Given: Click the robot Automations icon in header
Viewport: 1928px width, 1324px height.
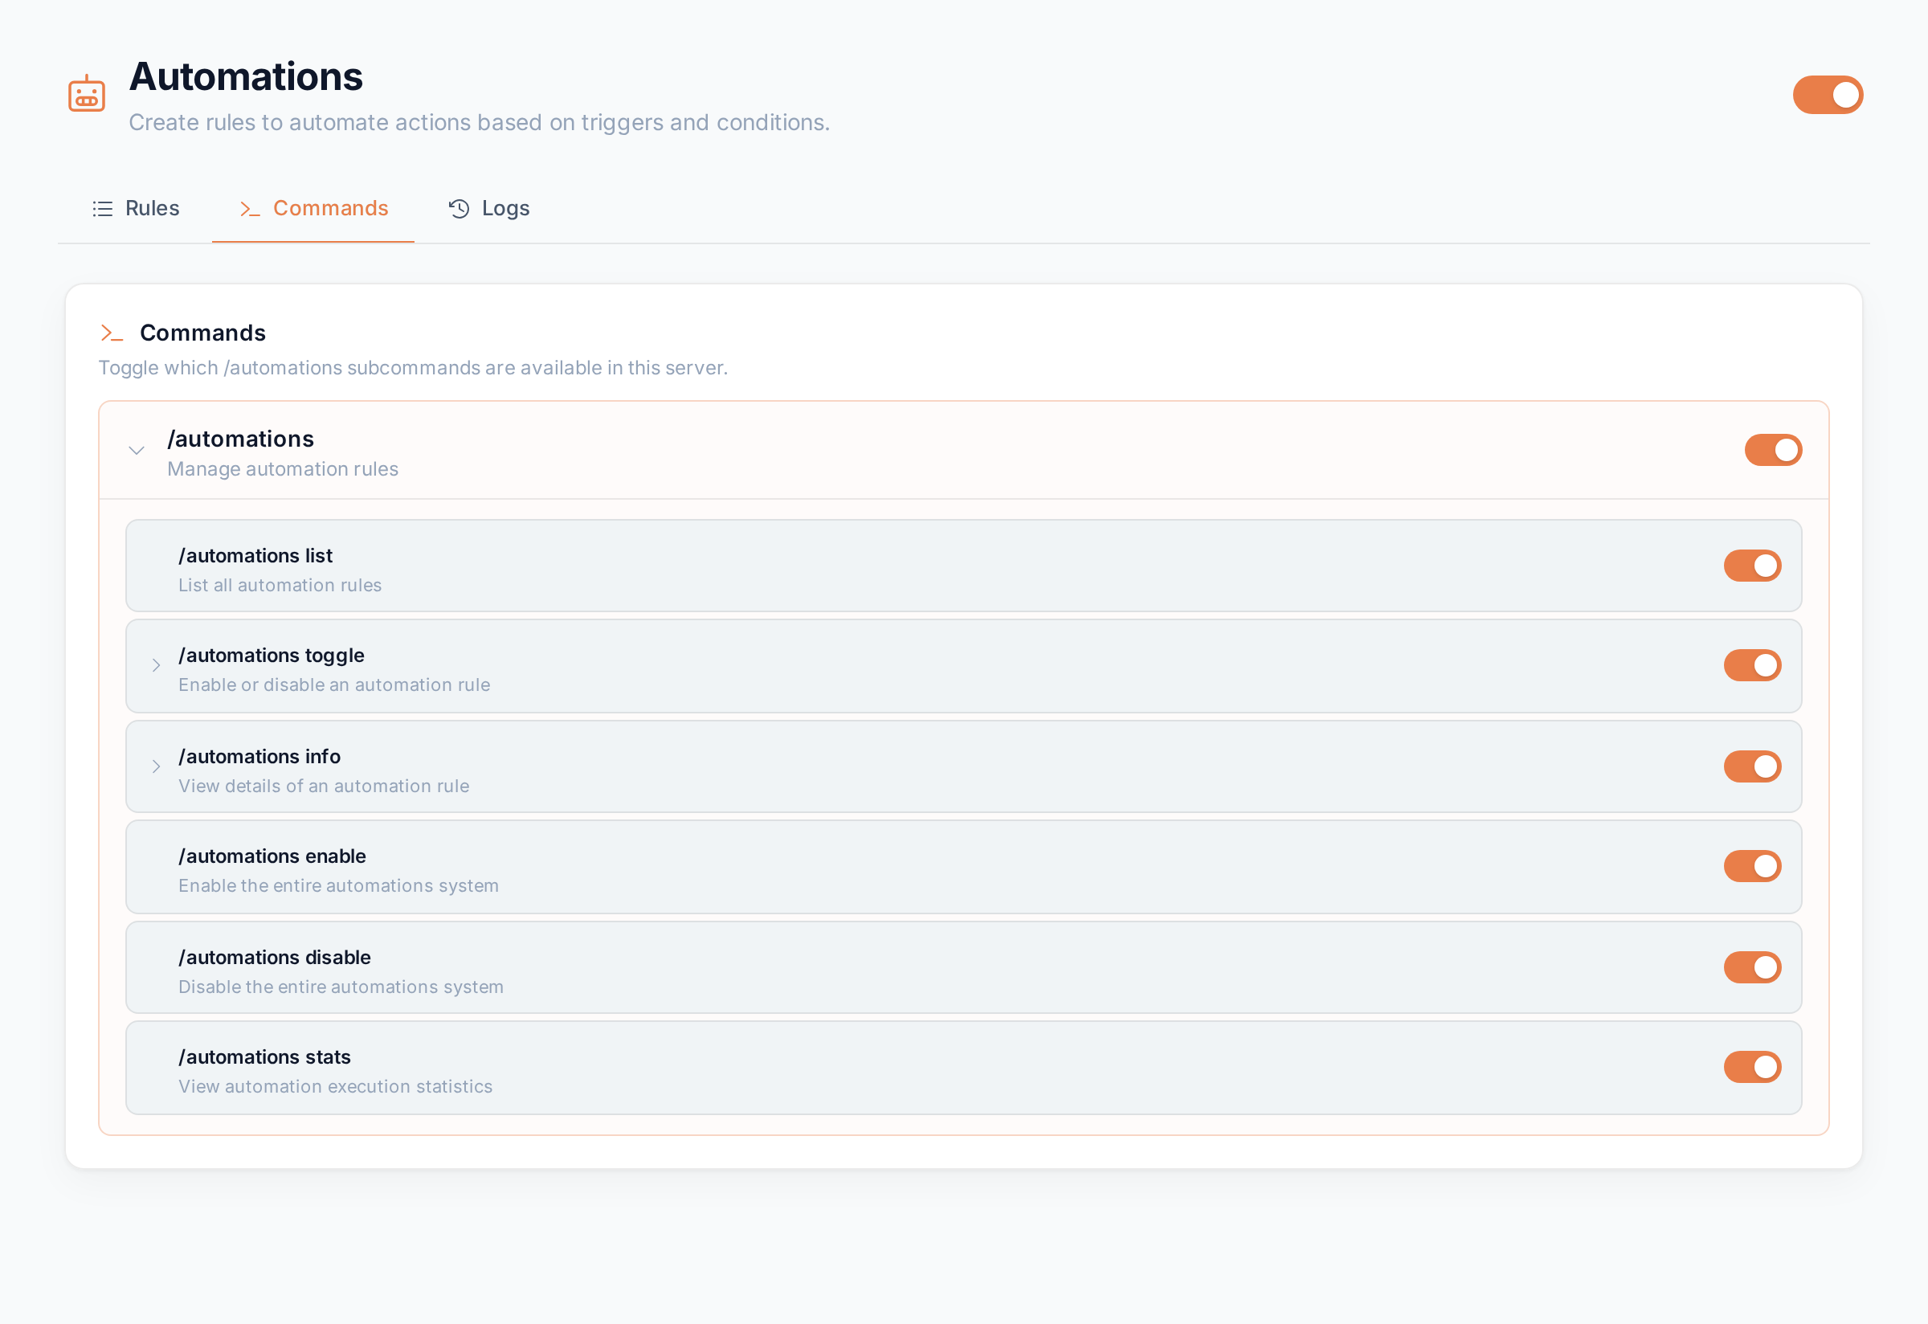Looking at the screenshot, I should (86, 94).
